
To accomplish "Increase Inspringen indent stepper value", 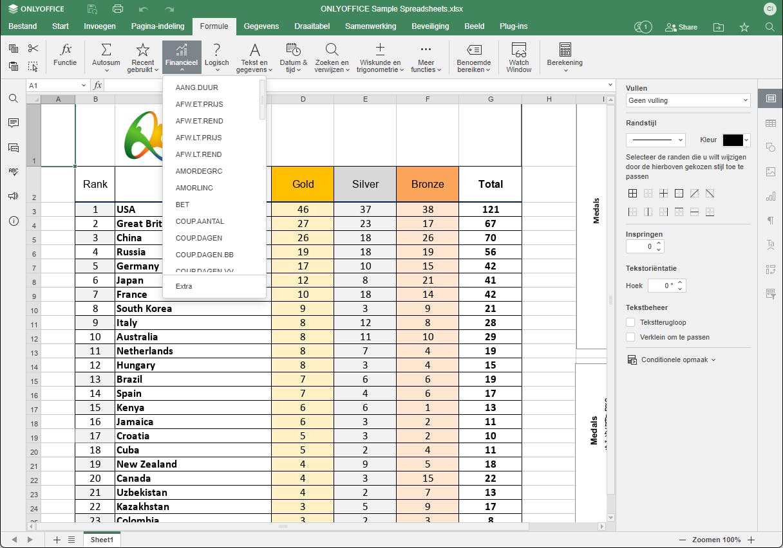I will 659,243.
